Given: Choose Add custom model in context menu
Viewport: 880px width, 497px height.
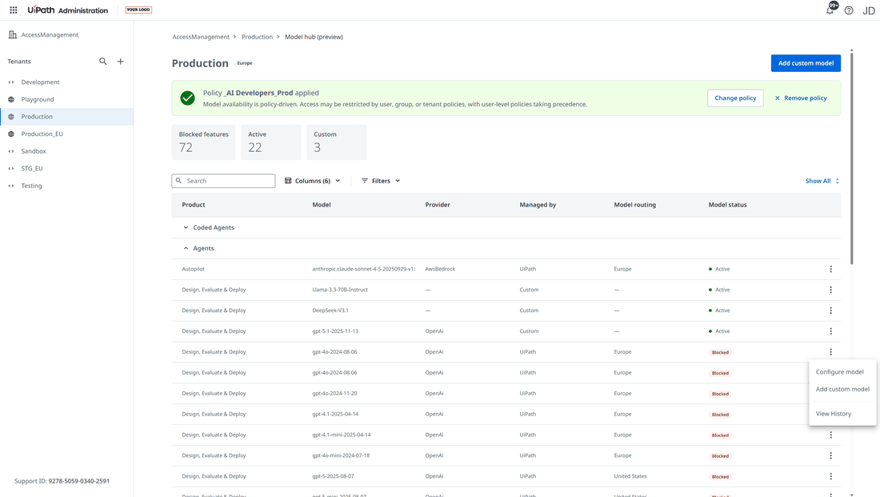Looking at the screenshot, I should tap(842, 389).
